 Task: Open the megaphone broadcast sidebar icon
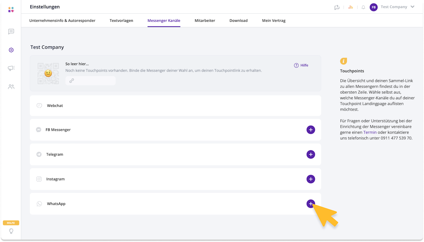[11, 68]
